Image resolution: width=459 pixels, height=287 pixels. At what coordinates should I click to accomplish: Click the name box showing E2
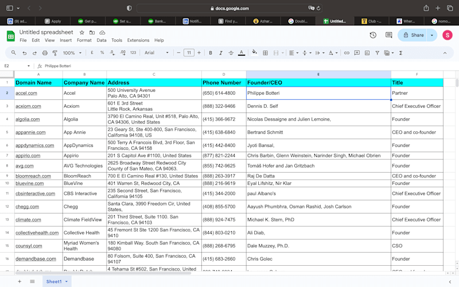click(17, 66)
